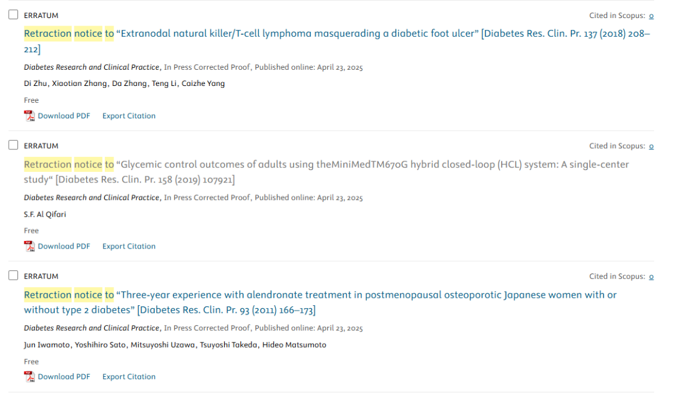Open the Extranodal natural killer/T-cell lymphoma retraction notice
The width and height of the screenshot is (674, 393).
(x=337, y=41)
